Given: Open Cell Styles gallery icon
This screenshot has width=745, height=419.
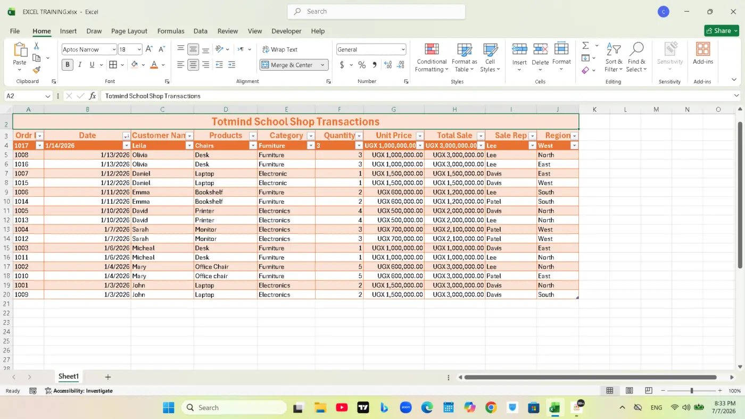Looking at the screenshot, I should point(490,50).
